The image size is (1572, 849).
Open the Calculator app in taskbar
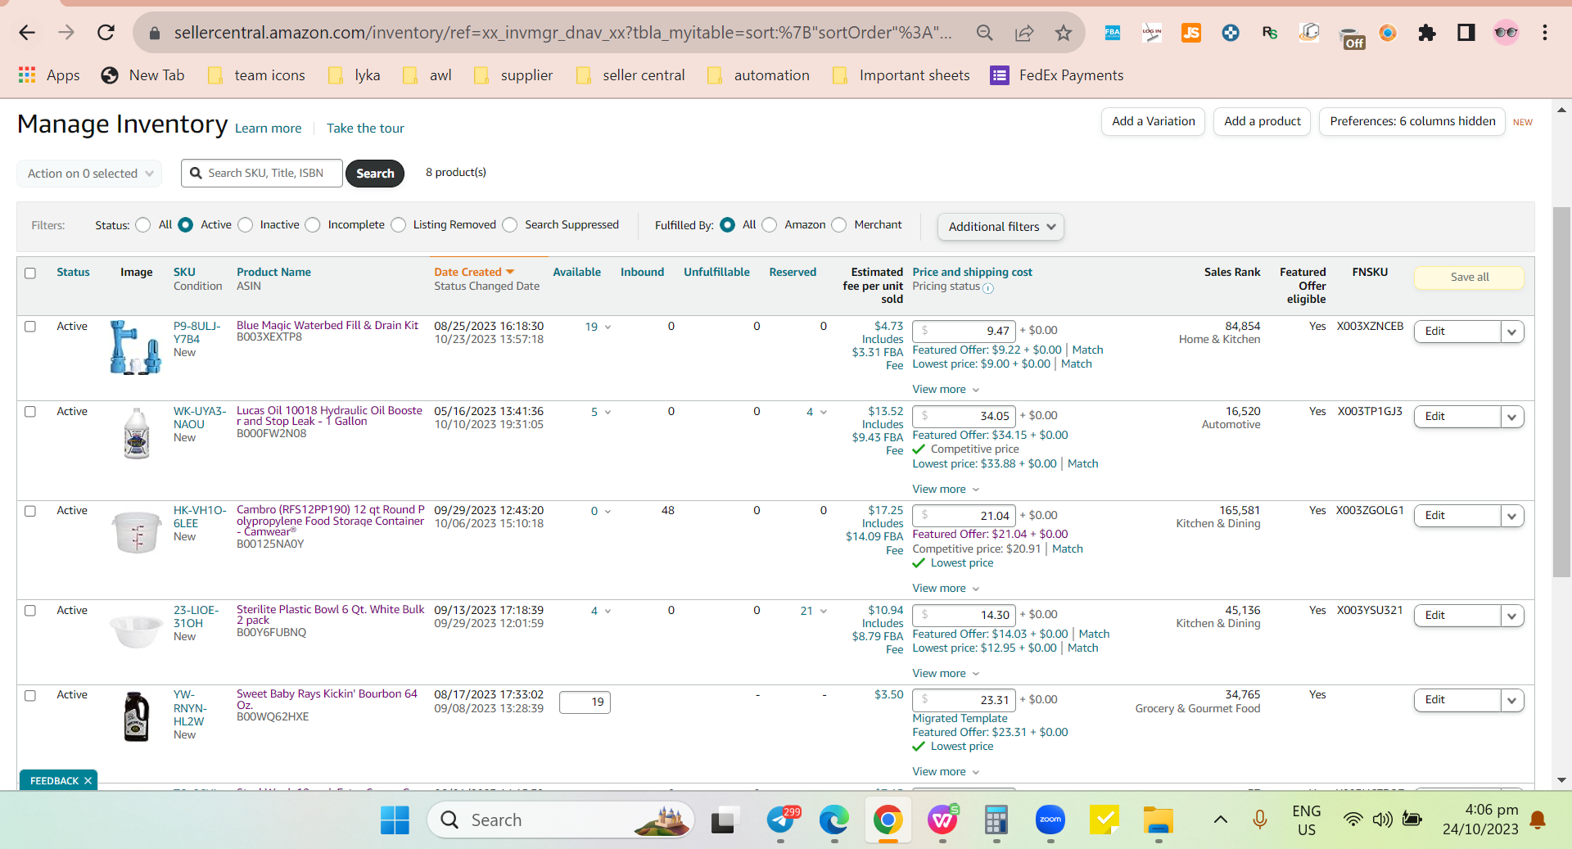(996, 820)
